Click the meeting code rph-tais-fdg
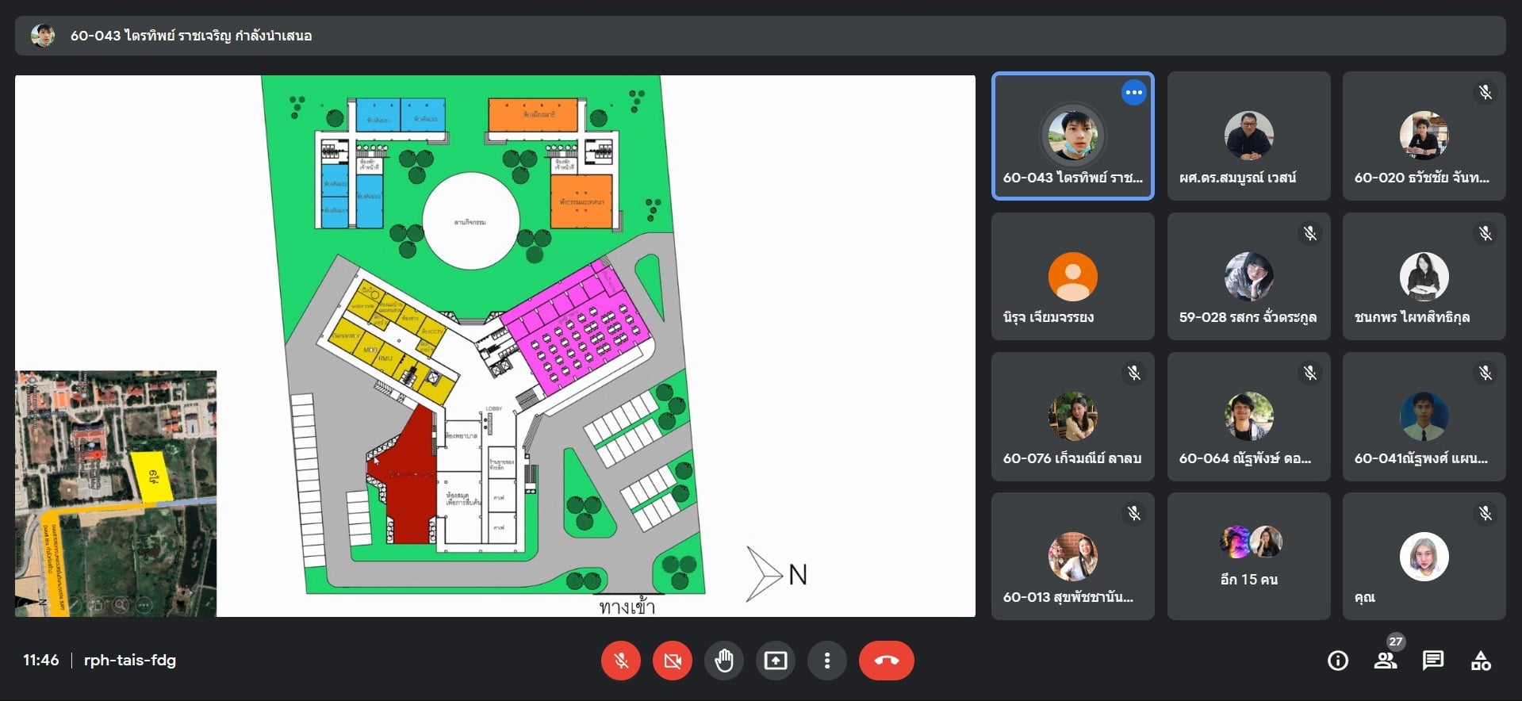 tap(130, 661)
